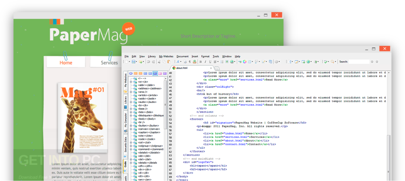This screenshot has width=405, height=181.
Task: Click the magnifying glass find icon
Action: coord(332,62)
